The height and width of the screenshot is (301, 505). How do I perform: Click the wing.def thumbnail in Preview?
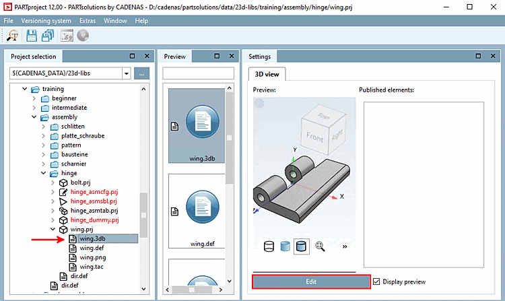(x=197, y=211)
